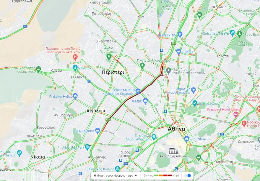This screenshot has width=260, height=181.
Task: Open the Christmas Theater marker
Action: [232, 33]
